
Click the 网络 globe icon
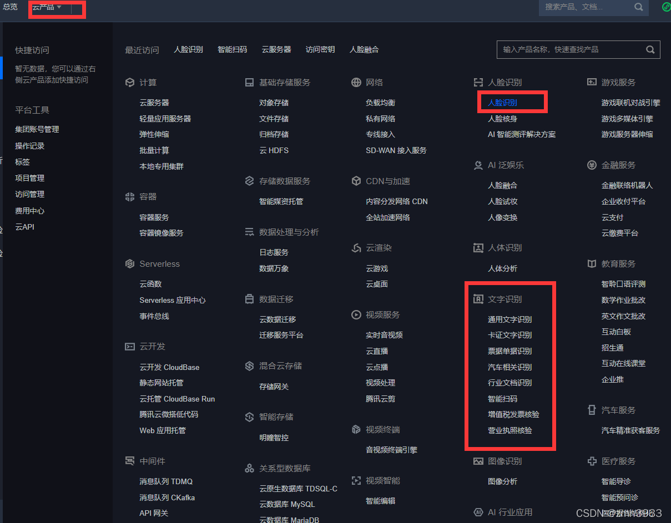[x=356, y=83]
